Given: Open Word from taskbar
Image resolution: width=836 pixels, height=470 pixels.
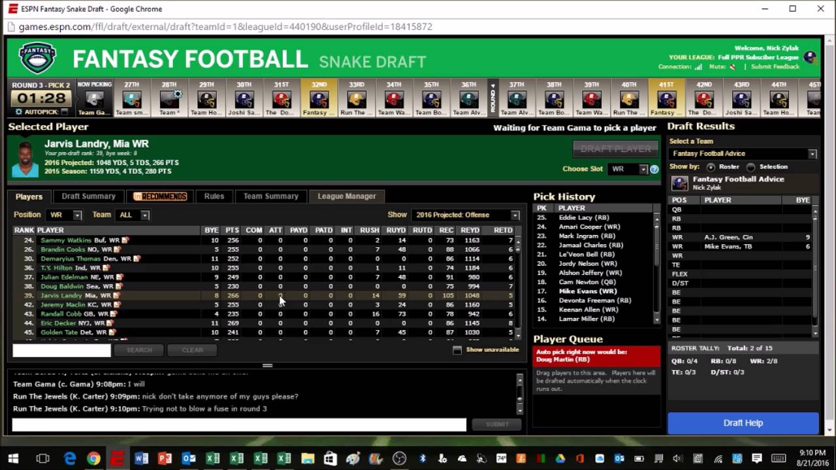Looking at the screenshot, I should coord(141,459).
